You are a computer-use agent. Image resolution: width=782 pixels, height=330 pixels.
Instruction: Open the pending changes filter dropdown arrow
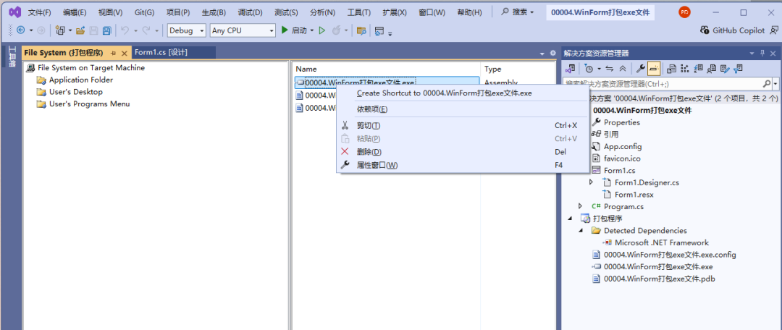coord(599,68)
